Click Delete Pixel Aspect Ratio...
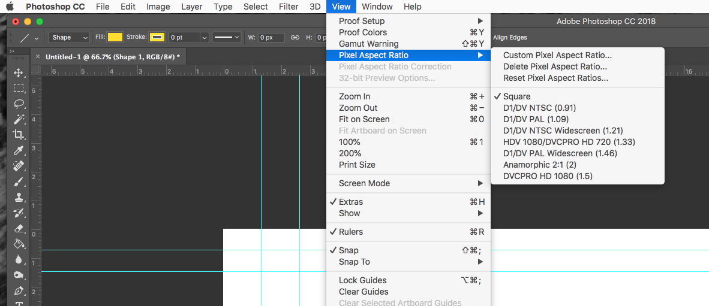The height and width of the screenshot is (306, 709). [x=578, y=67]
